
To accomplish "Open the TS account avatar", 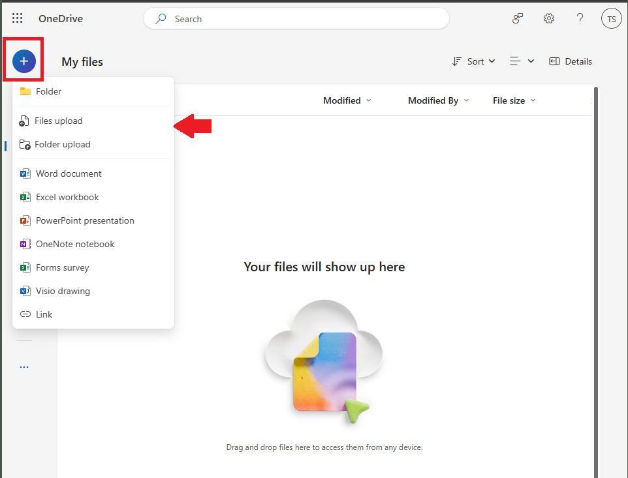I will (x=611, y=18).
